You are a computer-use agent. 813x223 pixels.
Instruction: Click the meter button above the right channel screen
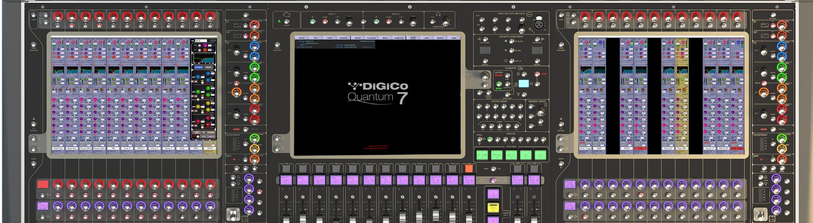561,15
